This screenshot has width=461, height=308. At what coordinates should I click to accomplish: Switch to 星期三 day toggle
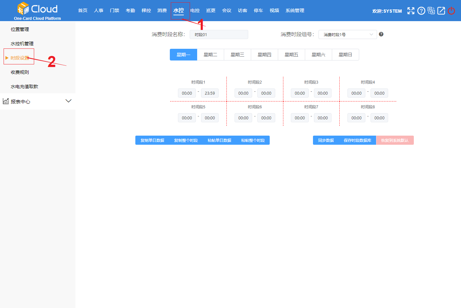(237, 55)
